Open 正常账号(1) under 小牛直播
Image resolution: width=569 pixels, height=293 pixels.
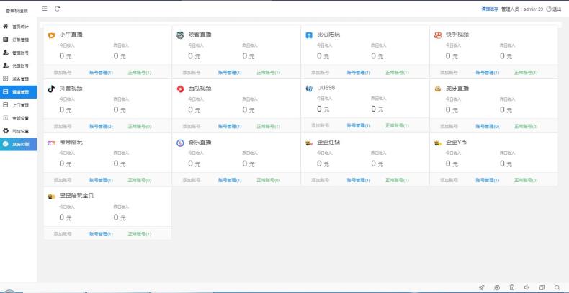(140, 73)
